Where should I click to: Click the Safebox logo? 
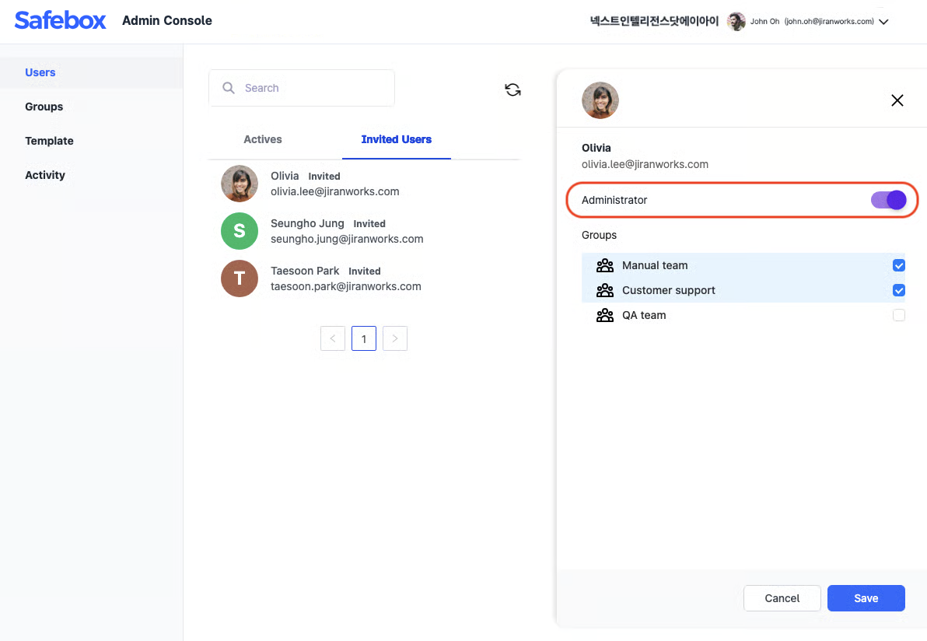60,21
